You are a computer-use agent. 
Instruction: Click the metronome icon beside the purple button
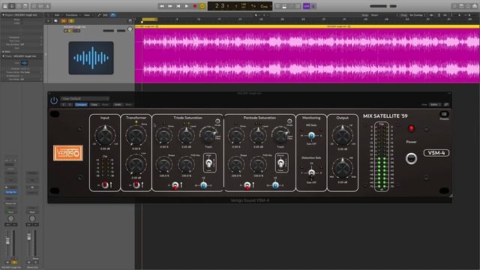[313, 6]
